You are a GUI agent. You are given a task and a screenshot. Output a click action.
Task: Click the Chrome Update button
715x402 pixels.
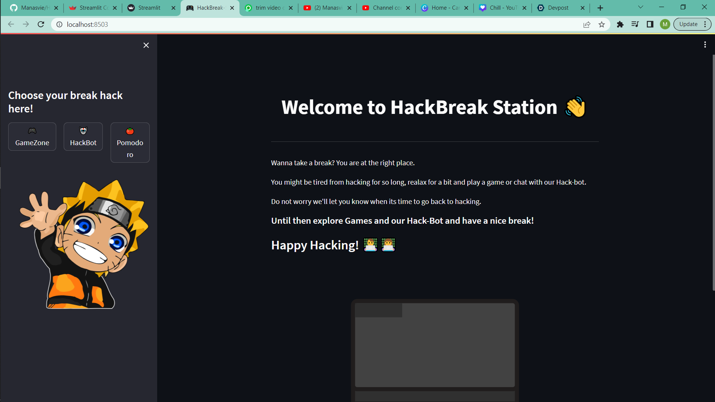[x=688, y=24]
